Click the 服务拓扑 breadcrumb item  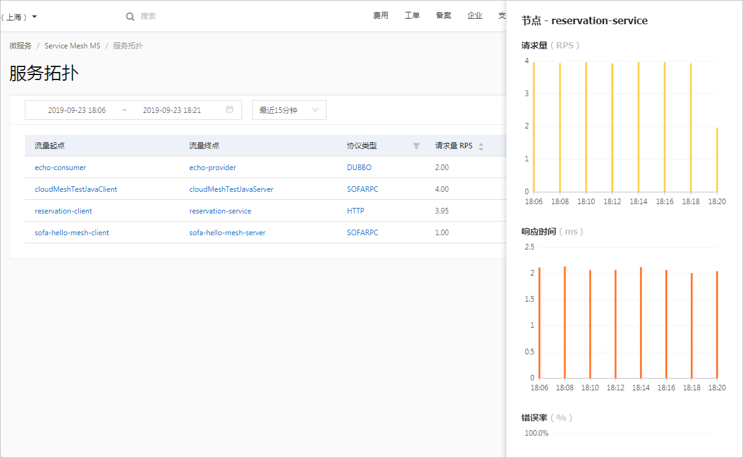[x=128, y=46]
